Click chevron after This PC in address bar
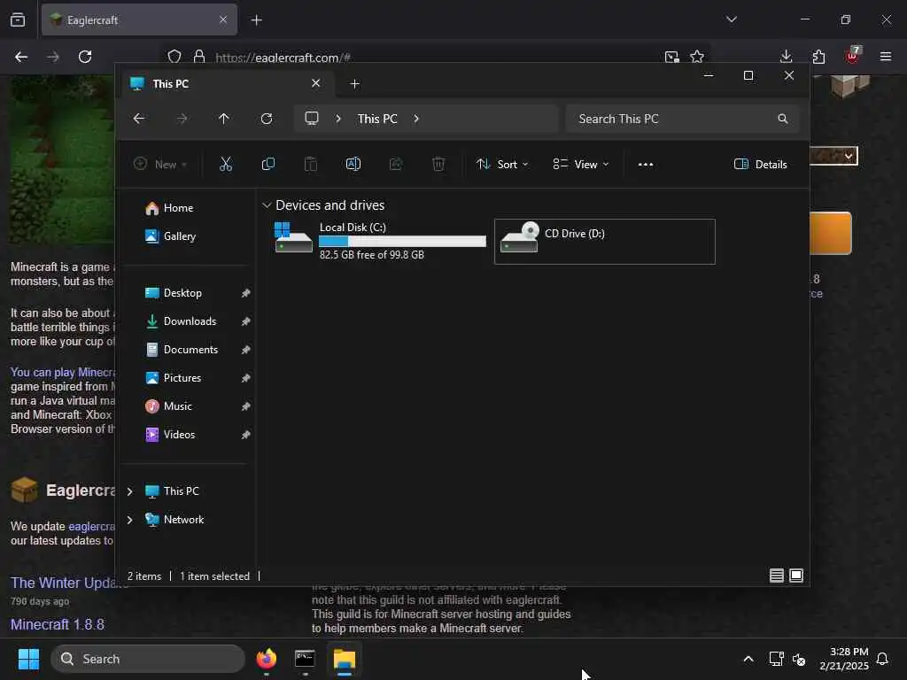Viewport: 907px width, 680px height. pyautogui.click(x=416, y=119)
